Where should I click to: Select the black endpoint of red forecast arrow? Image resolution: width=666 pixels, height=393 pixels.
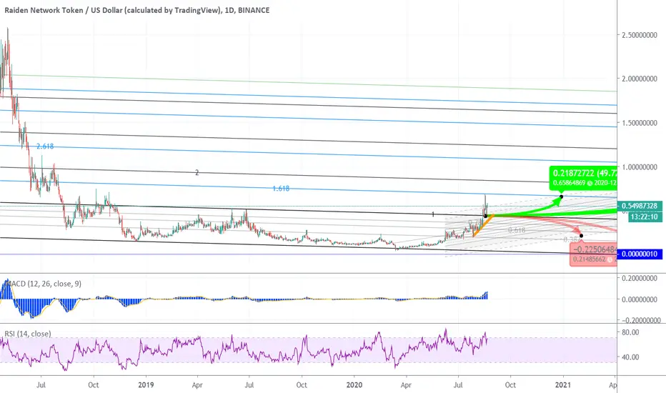tap(581, 235)
